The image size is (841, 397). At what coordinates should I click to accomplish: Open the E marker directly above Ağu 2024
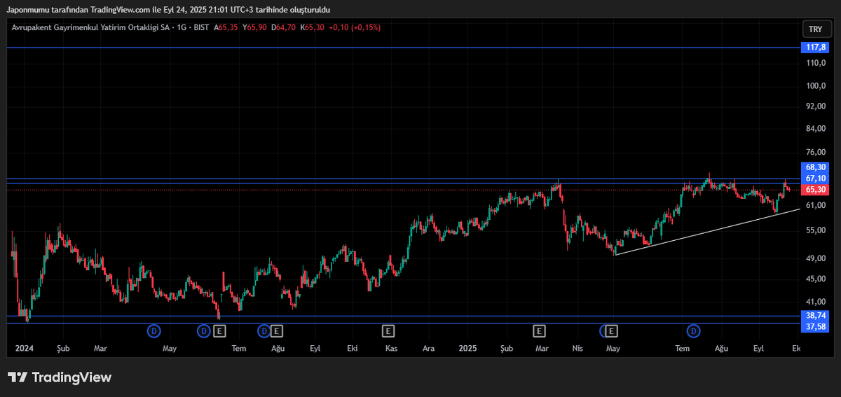pyautogui.click(x=276, y=330)
